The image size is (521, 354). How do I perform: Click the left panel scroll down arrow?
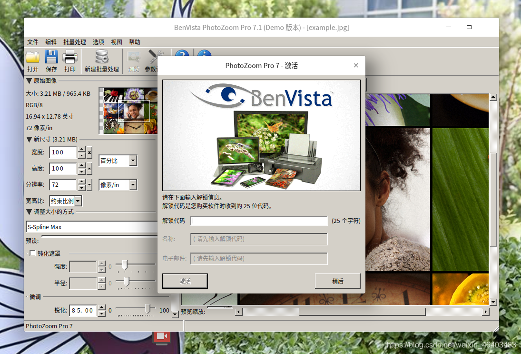tap(175, 314)
